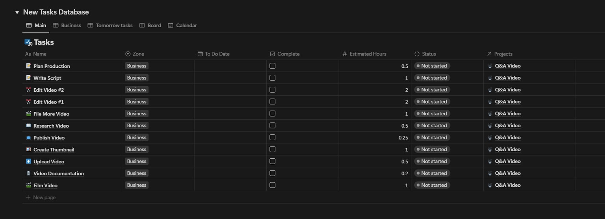The image size is (605, 219).
Task: Click the Tasks database checkbox icon
Action: [x=28, y=42]
